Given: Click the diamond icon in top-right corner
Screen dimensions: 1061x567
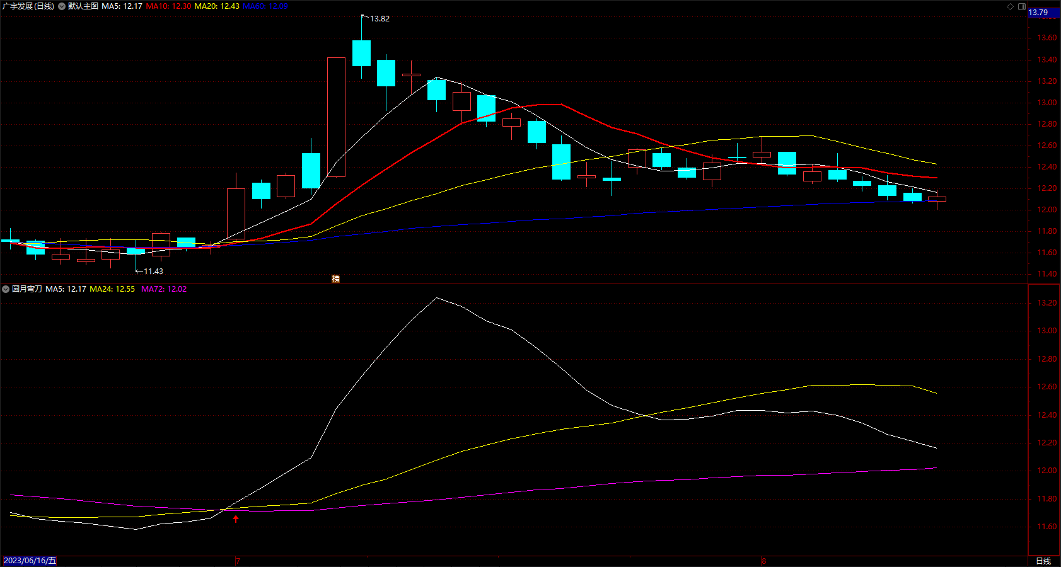Looking at the screenshot, I should point(1011,6).
